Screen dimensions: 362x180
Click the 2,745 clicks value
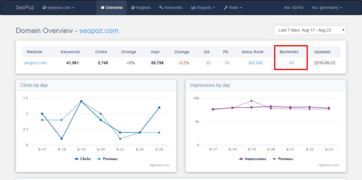[x=103, y=63]
